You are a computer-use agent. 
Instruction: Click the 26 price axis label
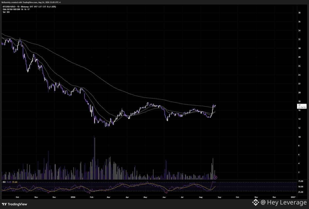pyautogui.click(x=299, y=66)
